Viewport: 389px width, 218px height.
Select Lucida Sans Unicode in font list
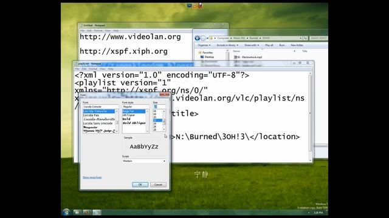point(98,124)
